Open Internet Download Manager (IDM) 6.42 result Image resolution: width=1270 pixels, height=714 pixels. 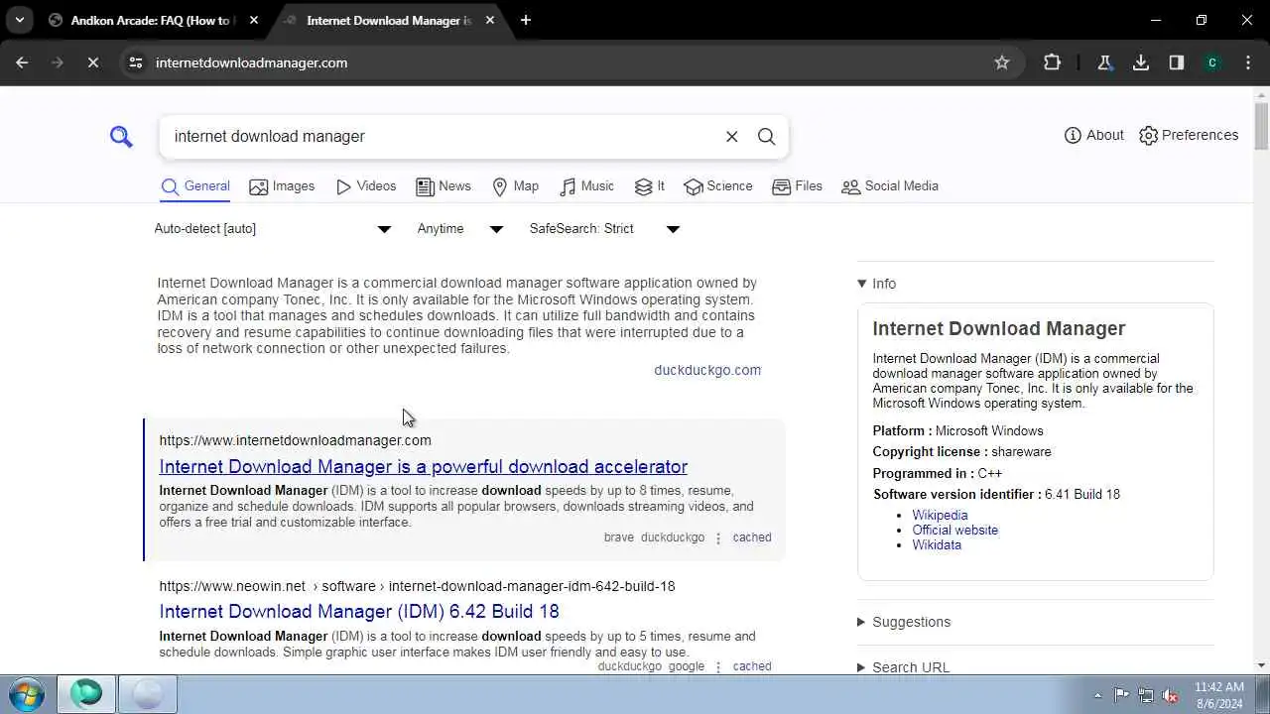point(359,611)
